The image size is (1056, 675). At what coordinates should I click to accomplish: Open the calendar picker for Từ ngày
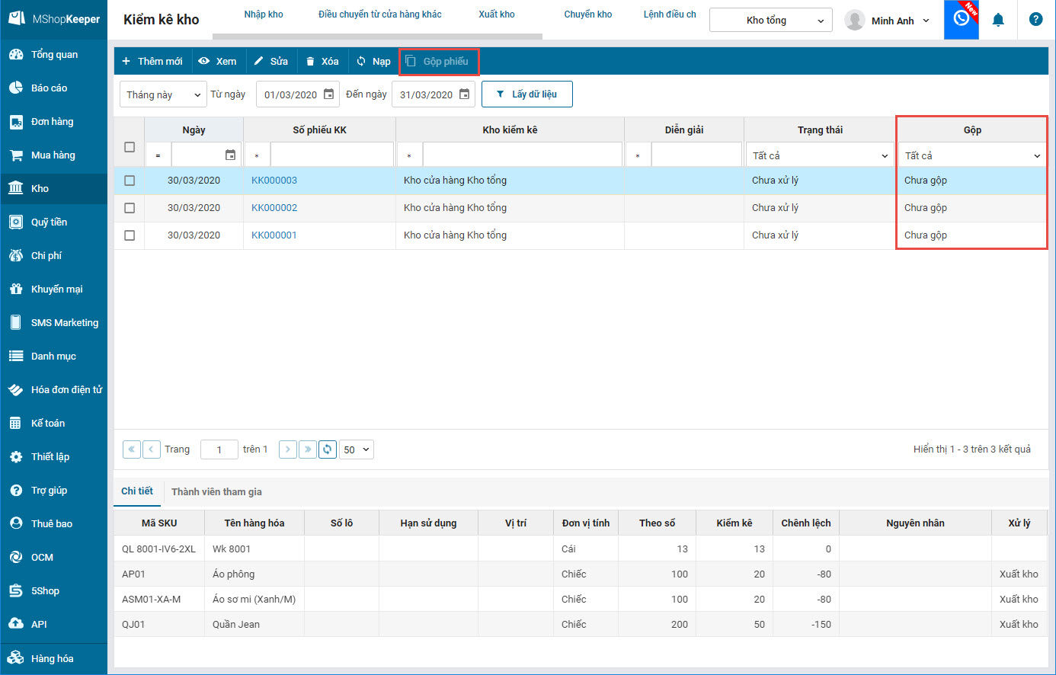tap(329, 94)
